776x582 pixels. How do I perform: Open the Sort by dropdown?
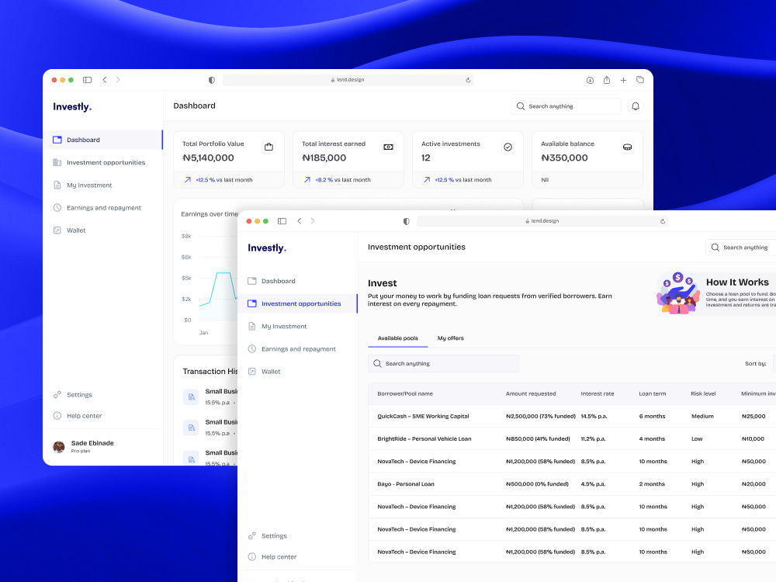pyautogui.click(x=774, y=364)
